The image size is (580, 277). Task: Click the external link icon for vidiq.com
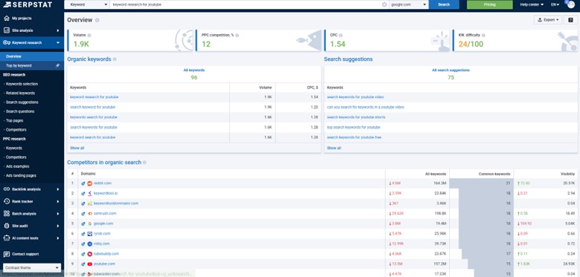83,244
